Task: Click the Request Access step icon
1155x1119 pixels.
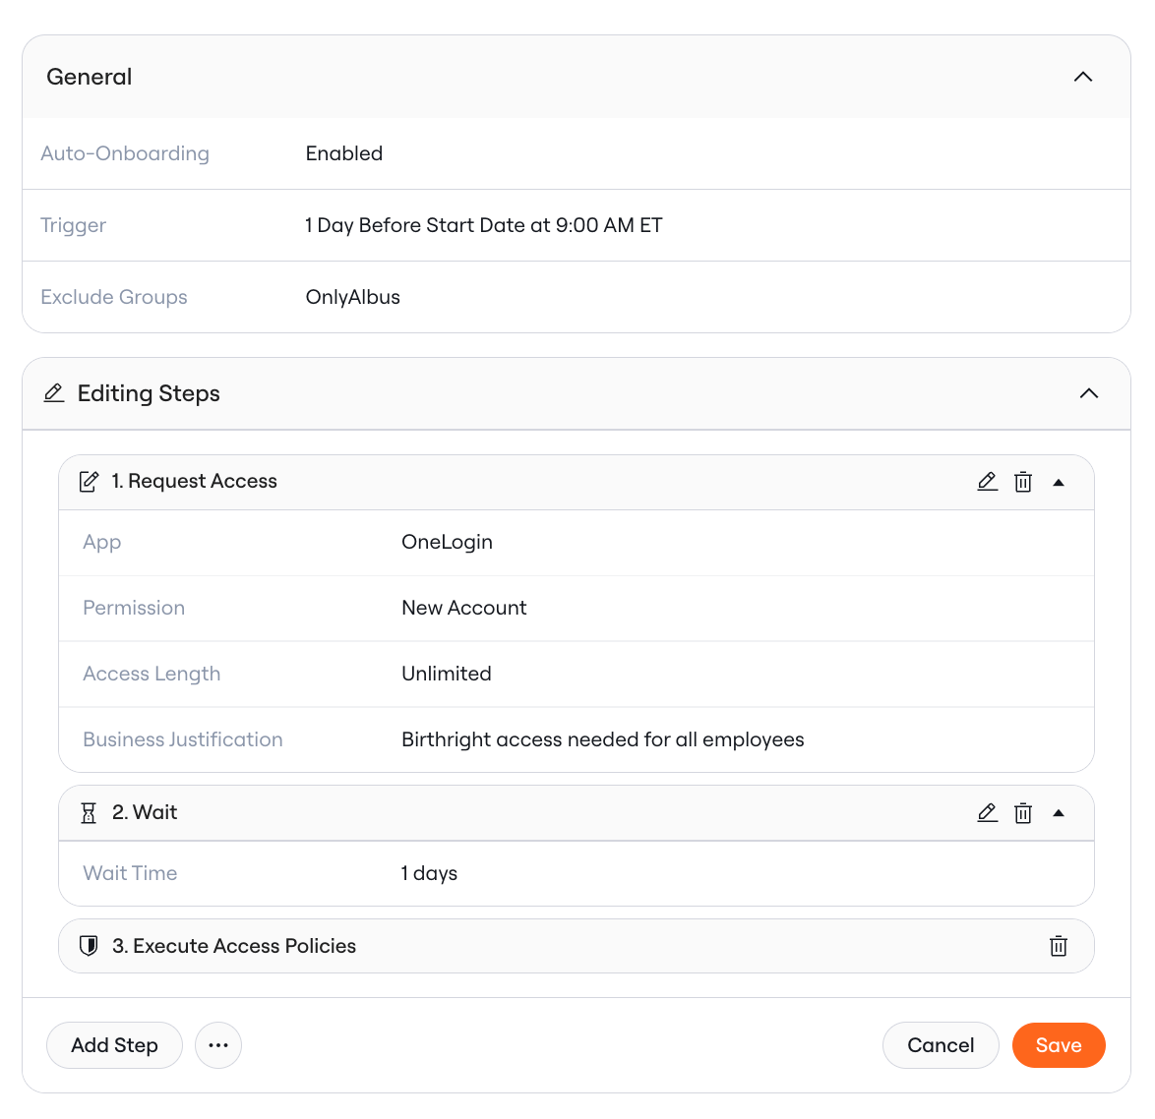Action: 89,482
